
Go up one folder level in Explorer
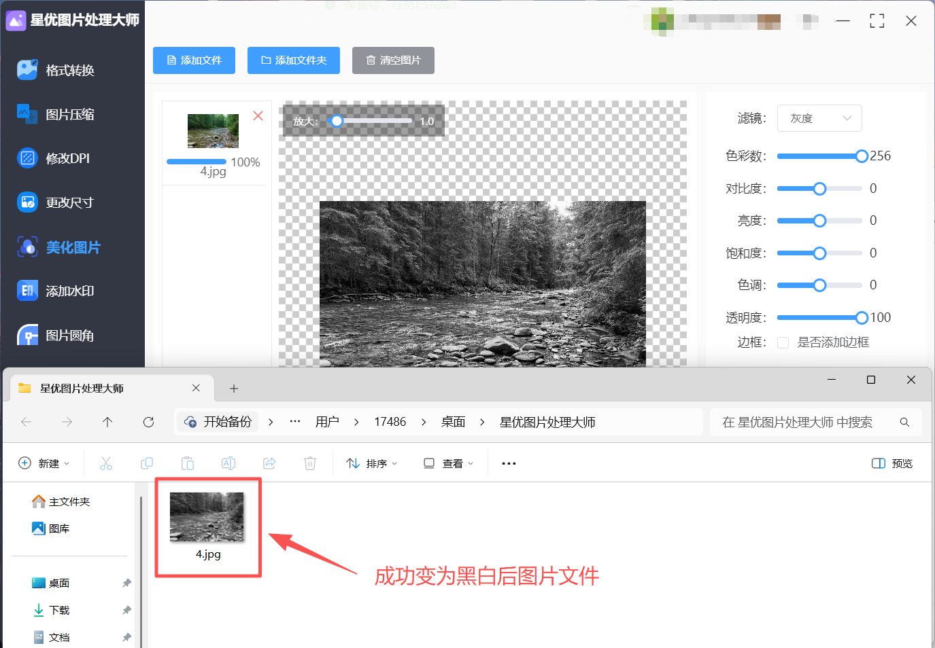pyautogui.click(x=107, y=422)
